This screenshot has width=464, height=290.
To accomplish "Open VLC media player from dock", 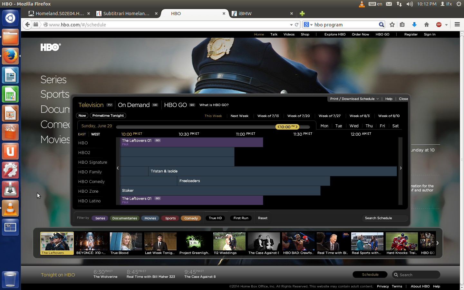I will [x=10, y=208].
